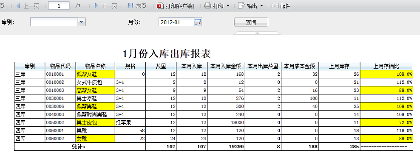Click the 本月成本金额 column header
The width and height of the screenshot is (420, 158).
pyautogui.click(x=300, y=66)
